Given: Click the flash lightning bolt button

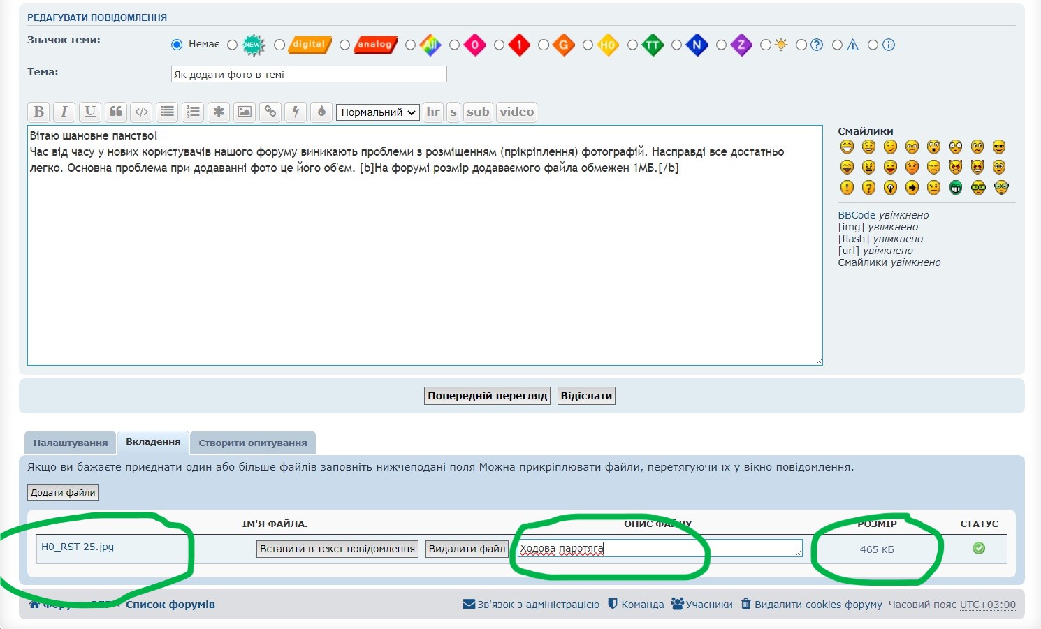Looking at the screenshot, I should pos(296,112).
